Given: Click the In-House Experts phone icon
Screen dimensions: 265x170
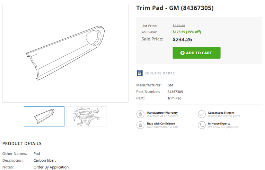Looking at the screenshot, I should tap(202, 125).
